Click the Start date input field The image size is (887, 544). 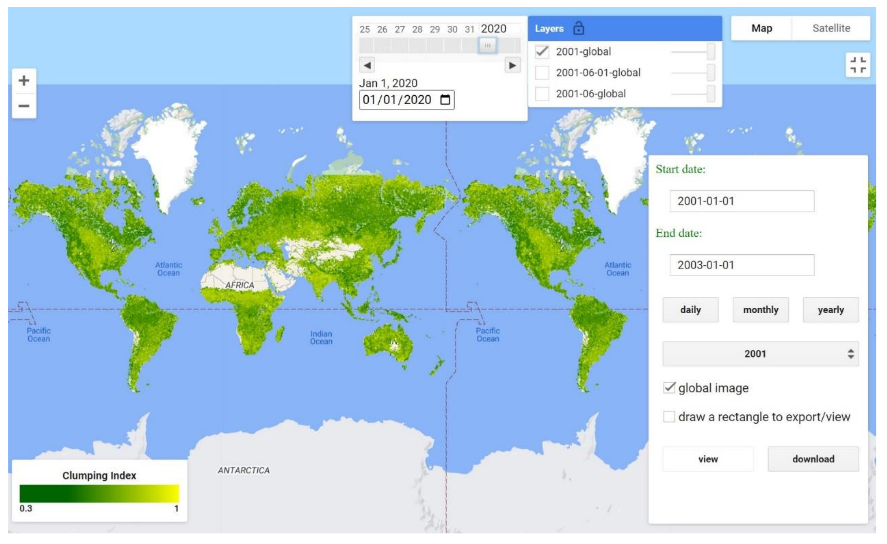[742, 201]
